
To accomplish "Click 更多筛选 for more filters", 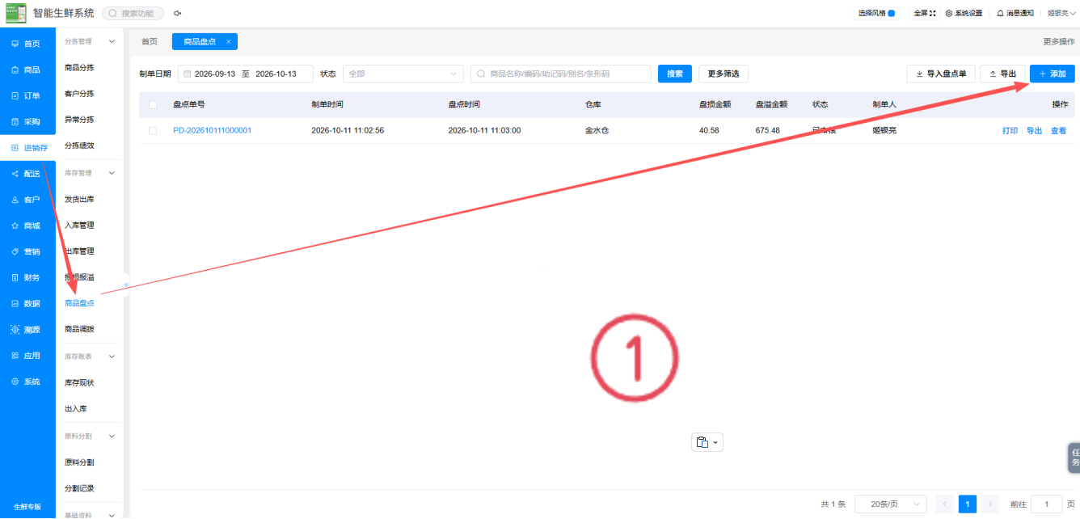I will [x=724, y=74].
